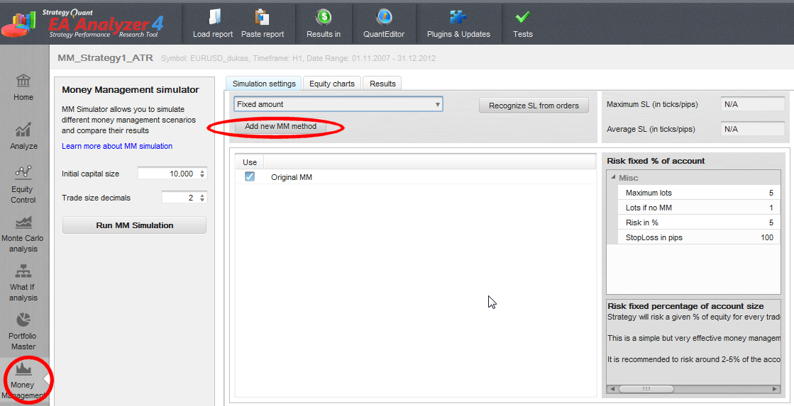Select the Lots if no MM row
The height and width of the screenshot is (406, 794).
click(699, 208)
